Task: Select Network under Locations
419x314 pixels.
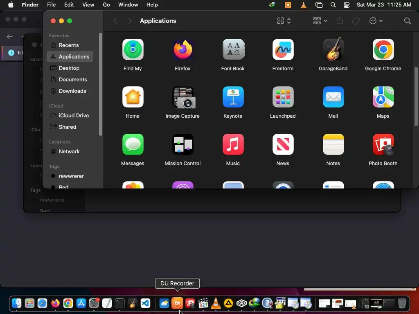Action: coord(70,152)
